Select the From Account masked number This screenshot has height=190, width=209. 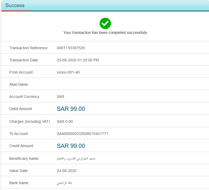tap(68, 72)
